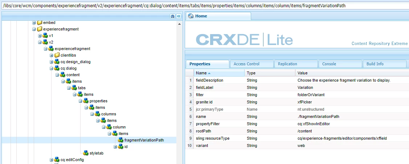409x164 pixels.
Task: Click the value './fragmentVariationPath'
Action: coord(318,117)
